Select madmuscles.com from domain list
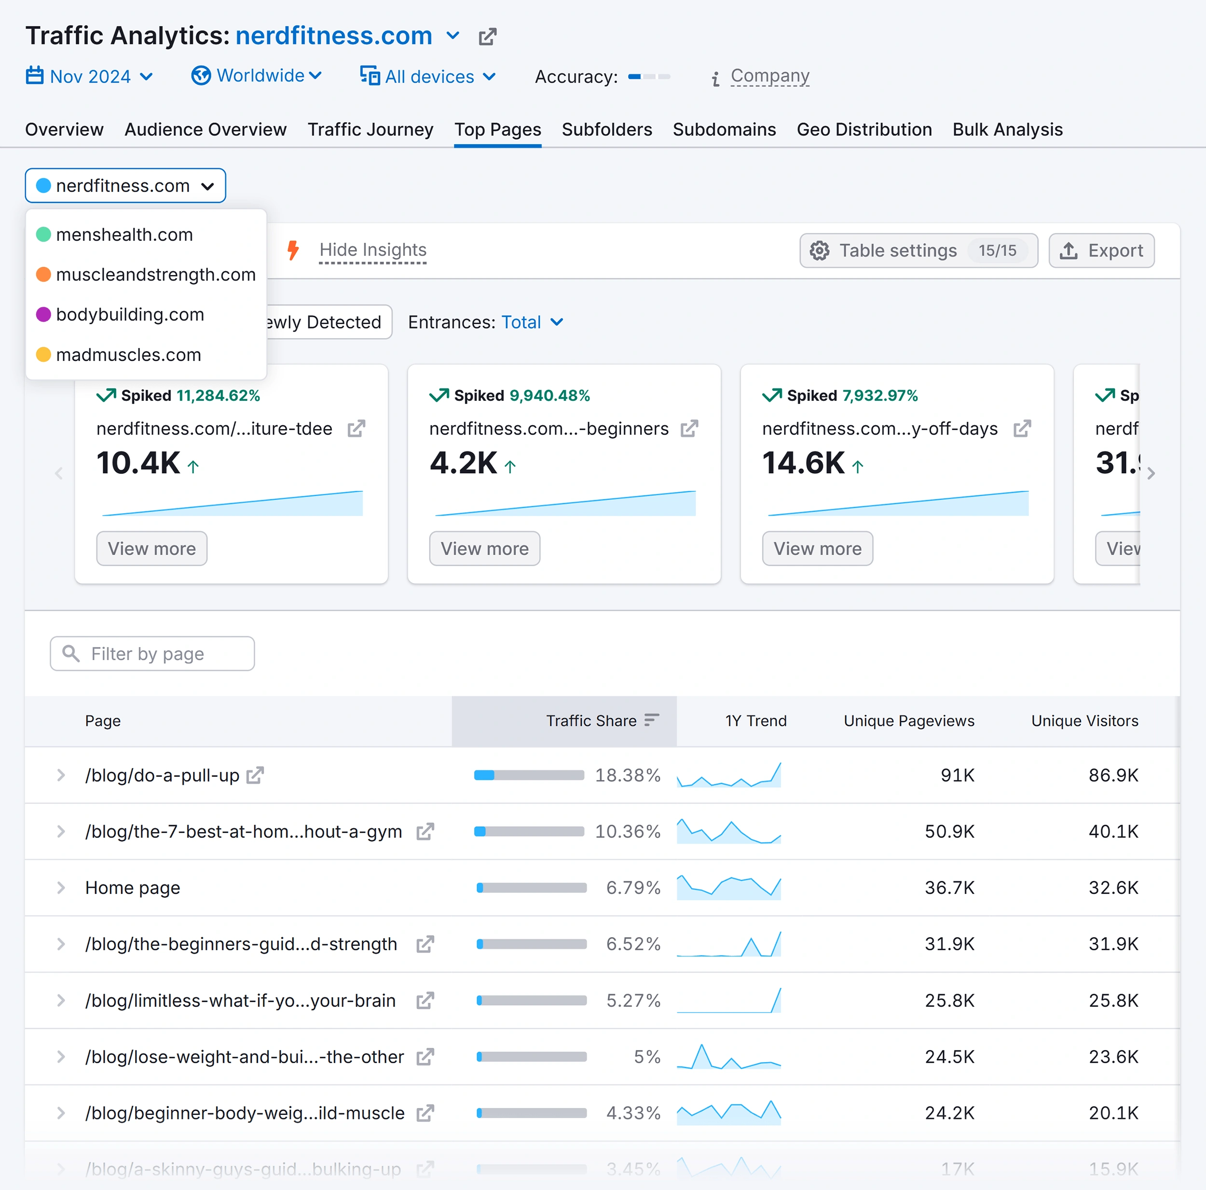The image size is (1206, 1190). 146,355
